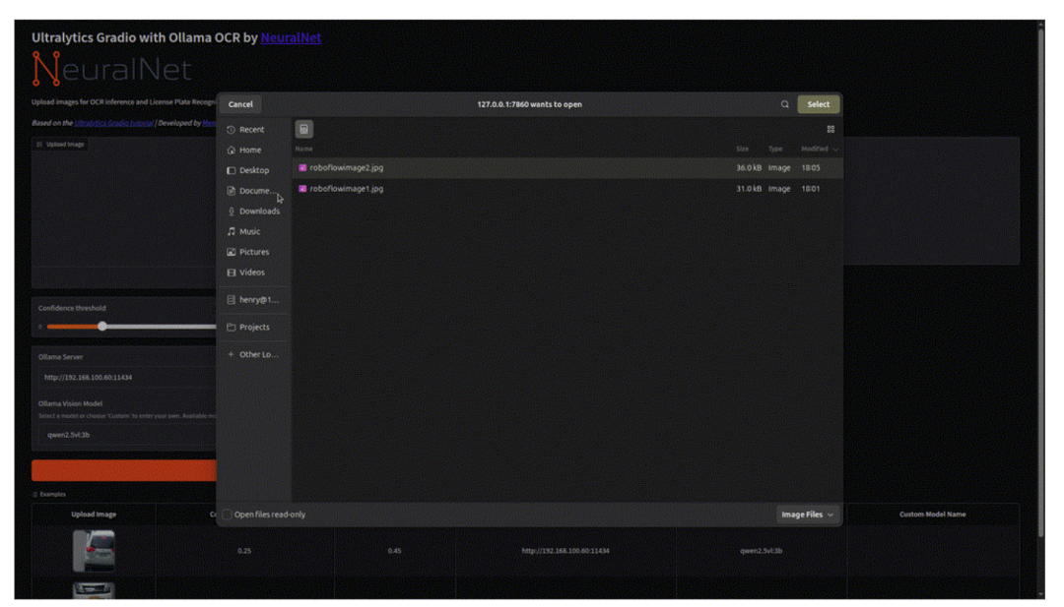Open the Documents sidebar location

[254, 191]
